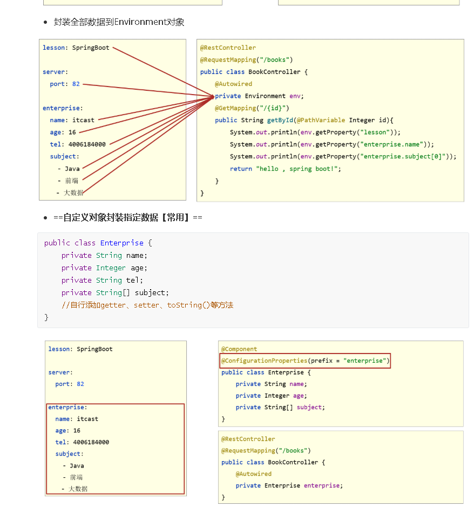Click the 'private Enterprise enterprise;' line
The height and width of the screenshot is (507, 474).
pos(289,485)
